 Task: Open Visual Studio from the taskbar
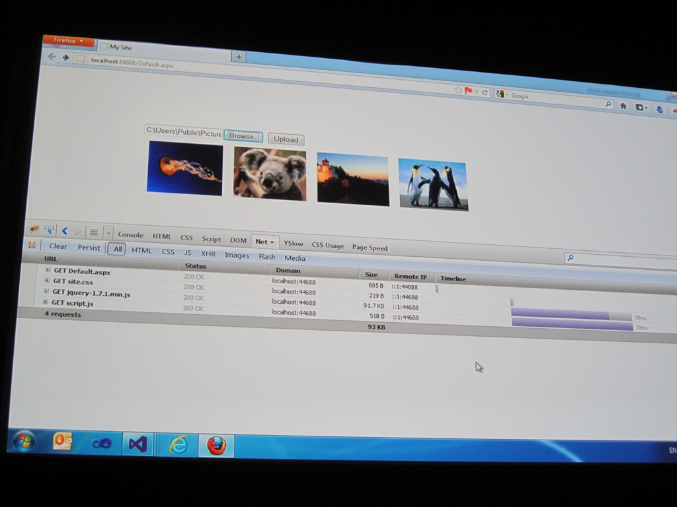tap(138, 444)
